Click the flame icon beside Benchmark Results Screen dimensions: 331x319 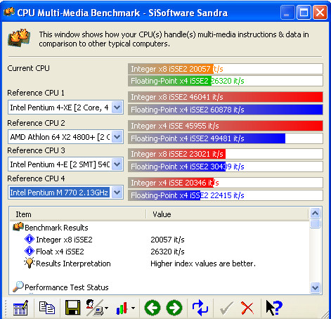[18, 227]
